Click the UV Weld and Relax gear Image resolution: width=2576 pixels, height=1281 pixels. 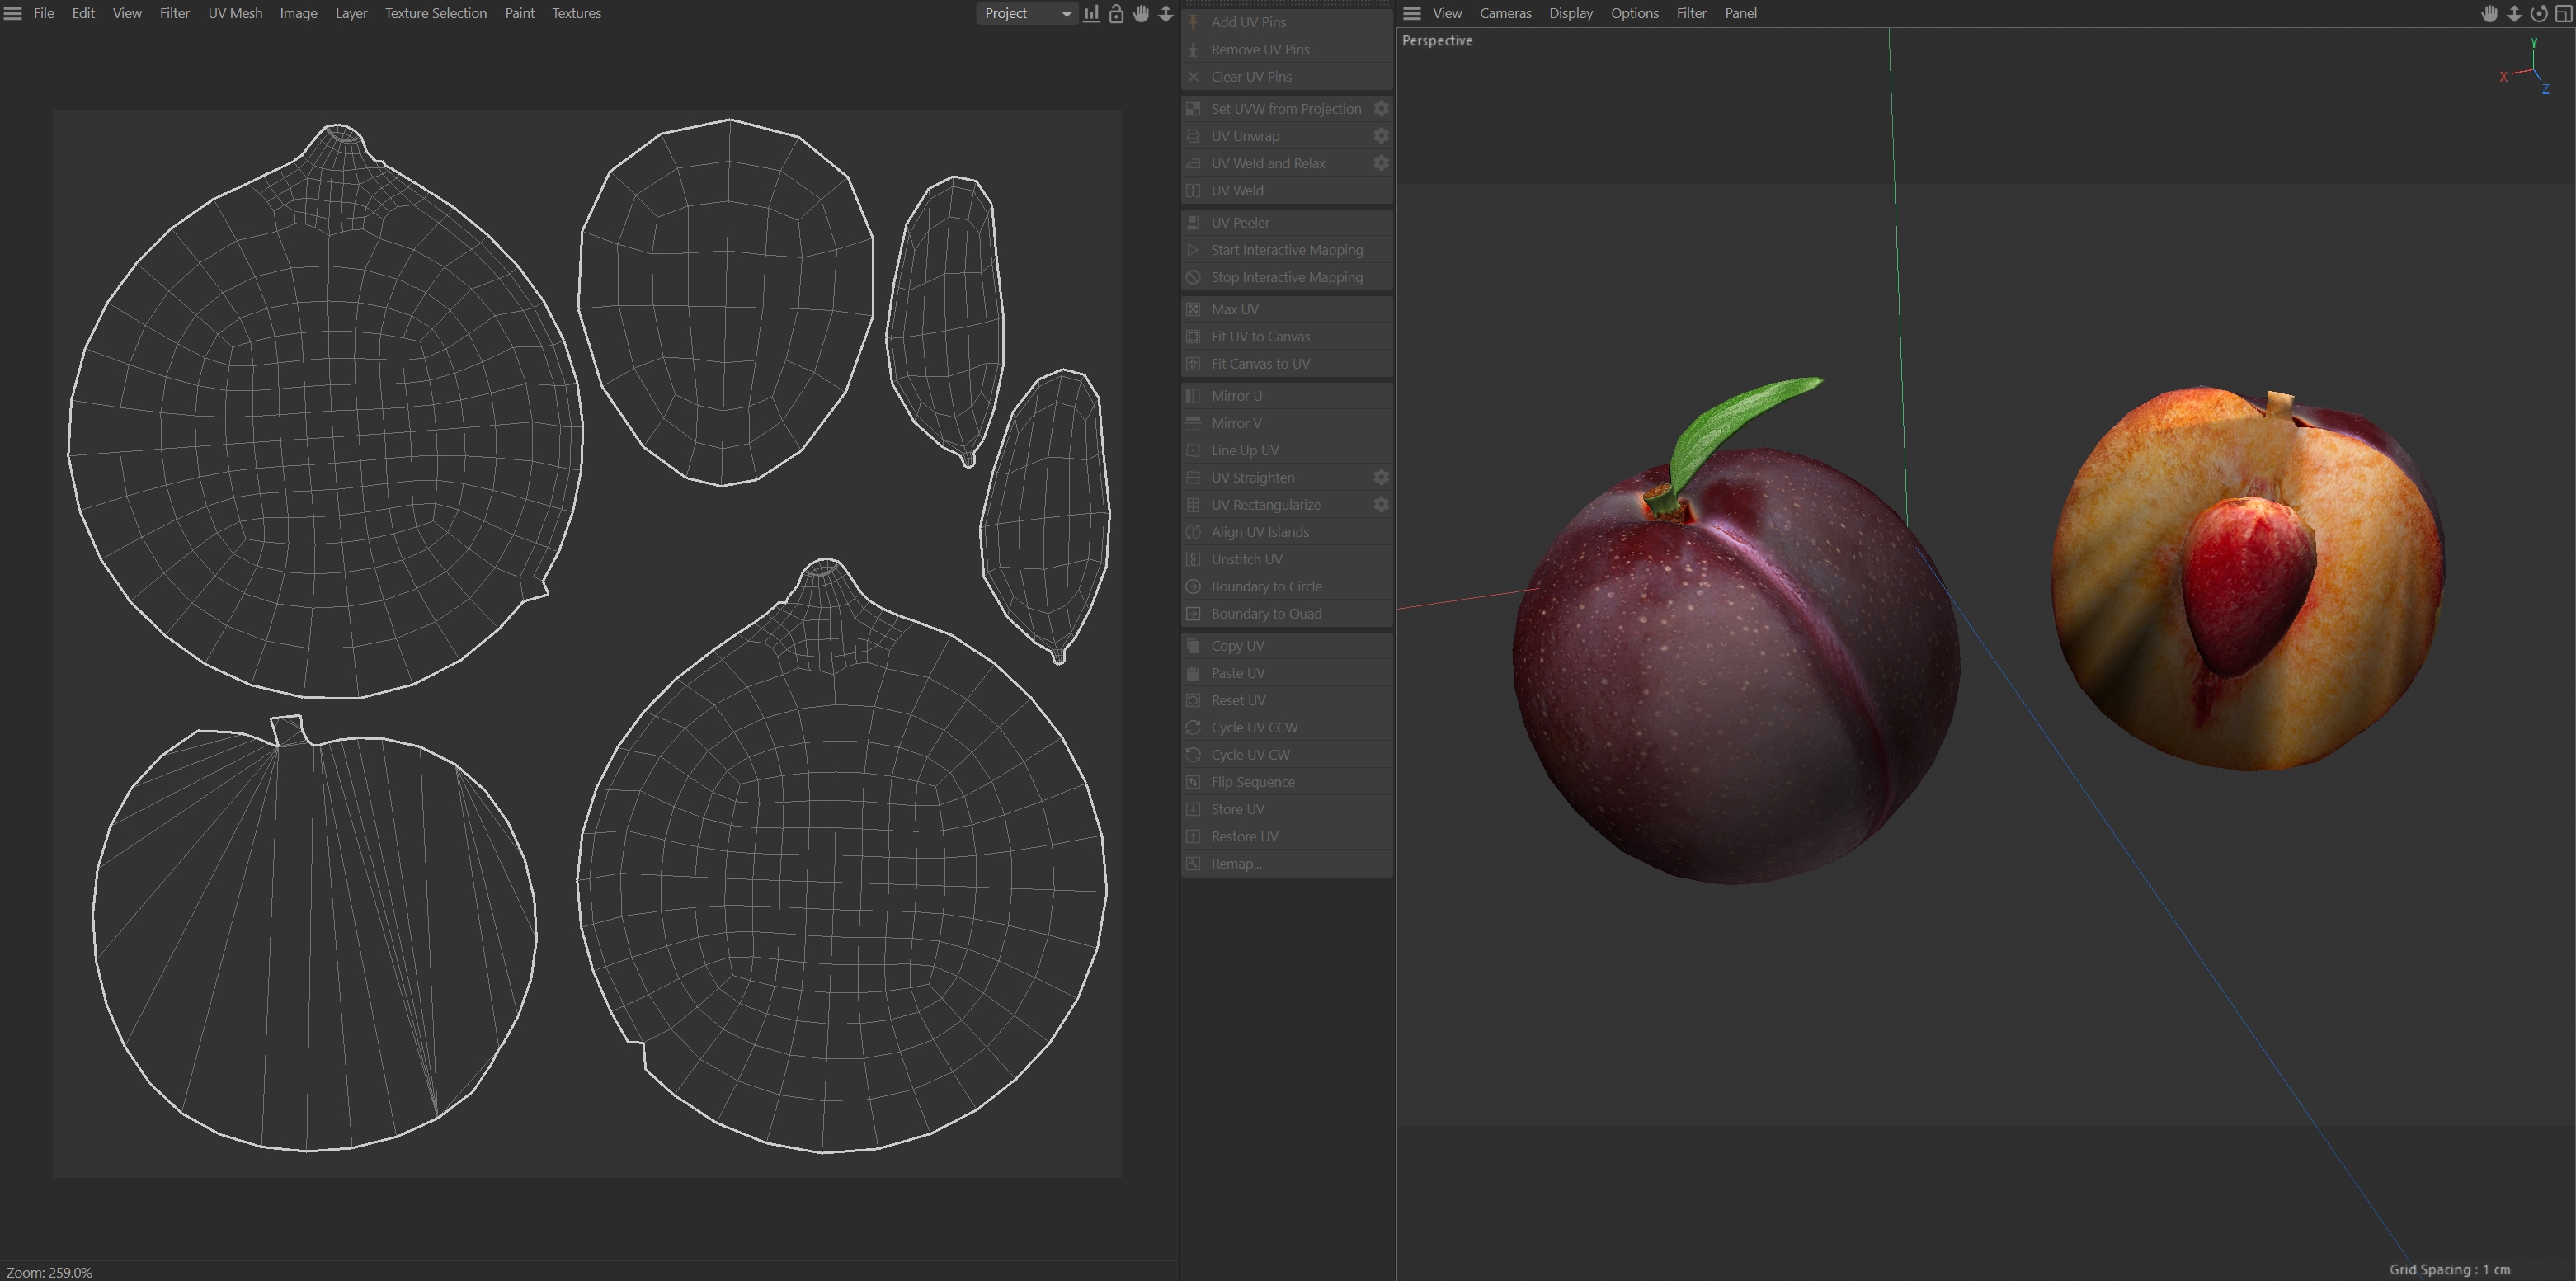tap(1381, 163)
